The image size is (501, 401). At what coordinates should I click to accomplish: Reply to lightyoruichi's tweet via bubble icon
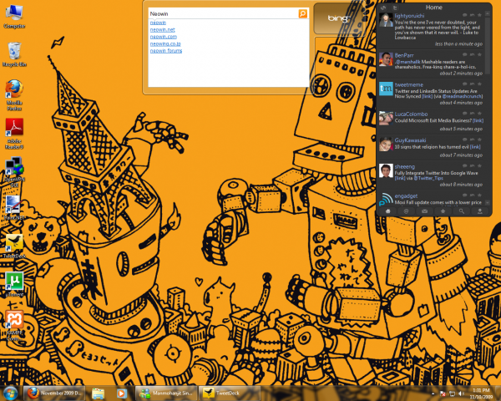point(465,15)
